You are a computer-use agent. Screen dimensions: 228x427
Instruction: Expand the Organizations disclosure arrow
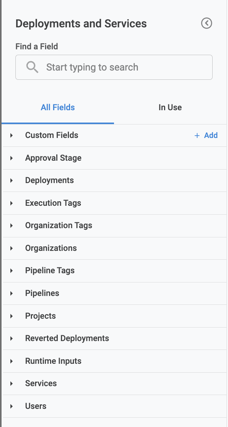click(x=12, y=248)
